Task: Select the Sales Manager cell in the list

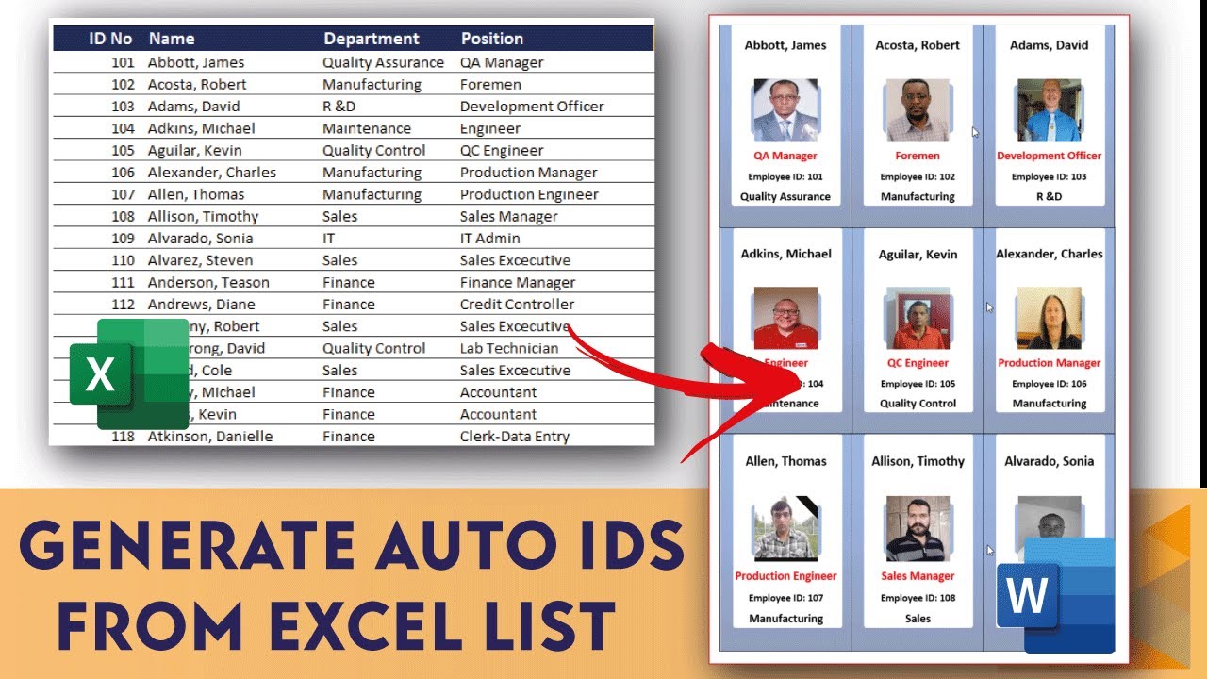Action: [x=509, y=216]
